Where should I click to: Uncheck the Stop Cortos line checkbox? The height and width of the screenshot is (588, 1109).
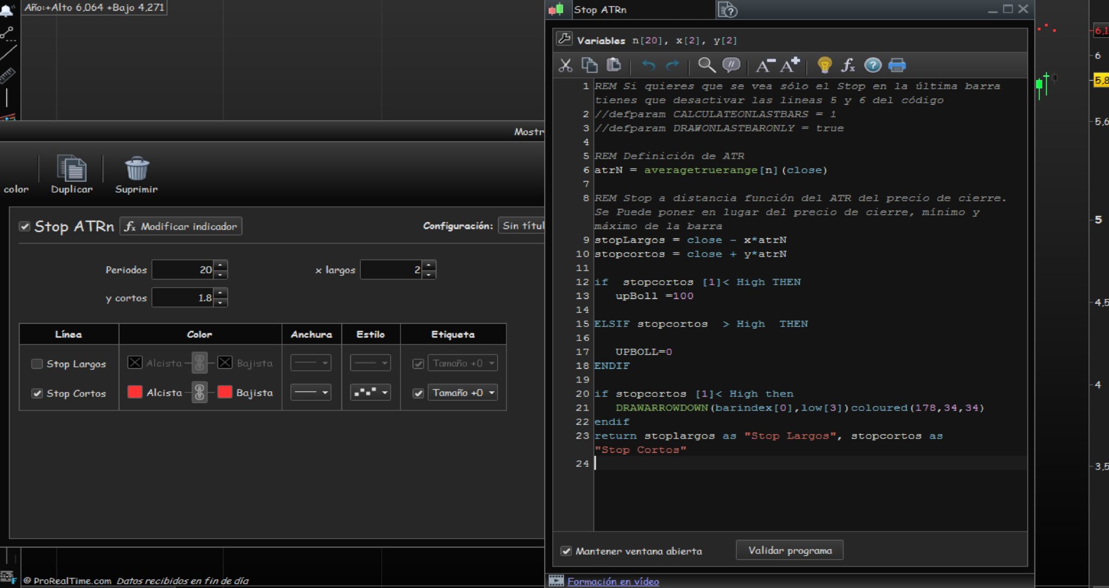point(37,393)
